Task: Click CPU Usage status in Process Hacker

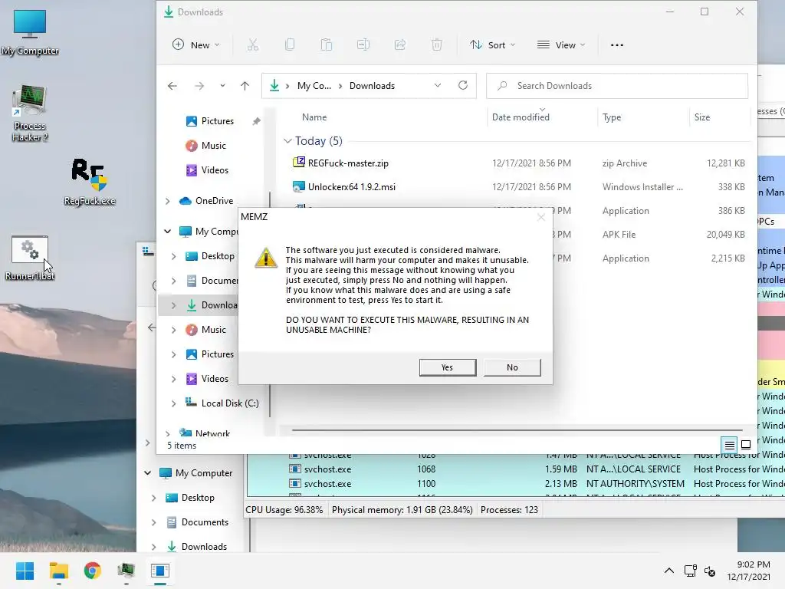Action: [x=284, y=510]
